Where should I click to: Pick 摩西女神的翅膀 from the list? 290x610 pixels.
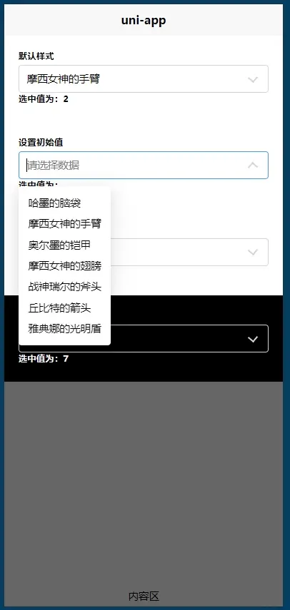[64, 266]
